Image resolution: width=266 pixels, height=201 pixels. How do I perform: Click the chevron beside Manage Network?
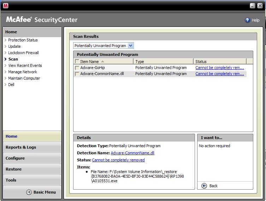pos(5,72)
